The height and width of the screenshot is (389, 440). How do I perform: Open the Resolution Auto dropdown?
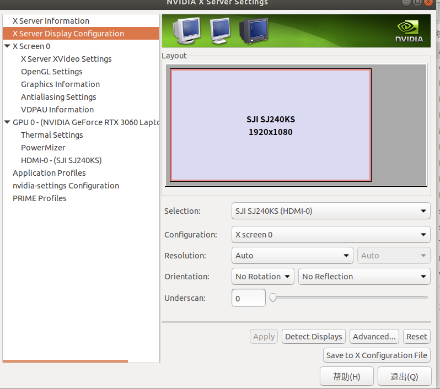pos(292,256)
